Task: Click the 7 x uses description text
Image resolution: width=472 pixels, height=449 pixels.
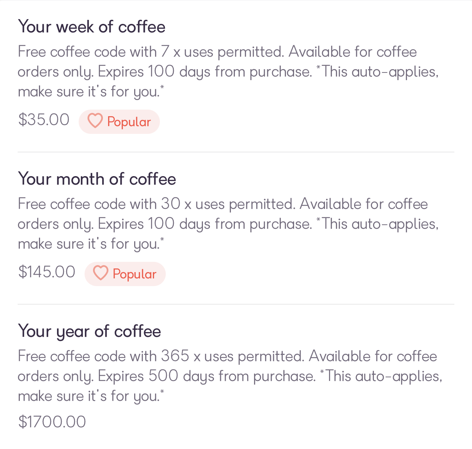Action: pyautogui.click(x=228, y=72)
